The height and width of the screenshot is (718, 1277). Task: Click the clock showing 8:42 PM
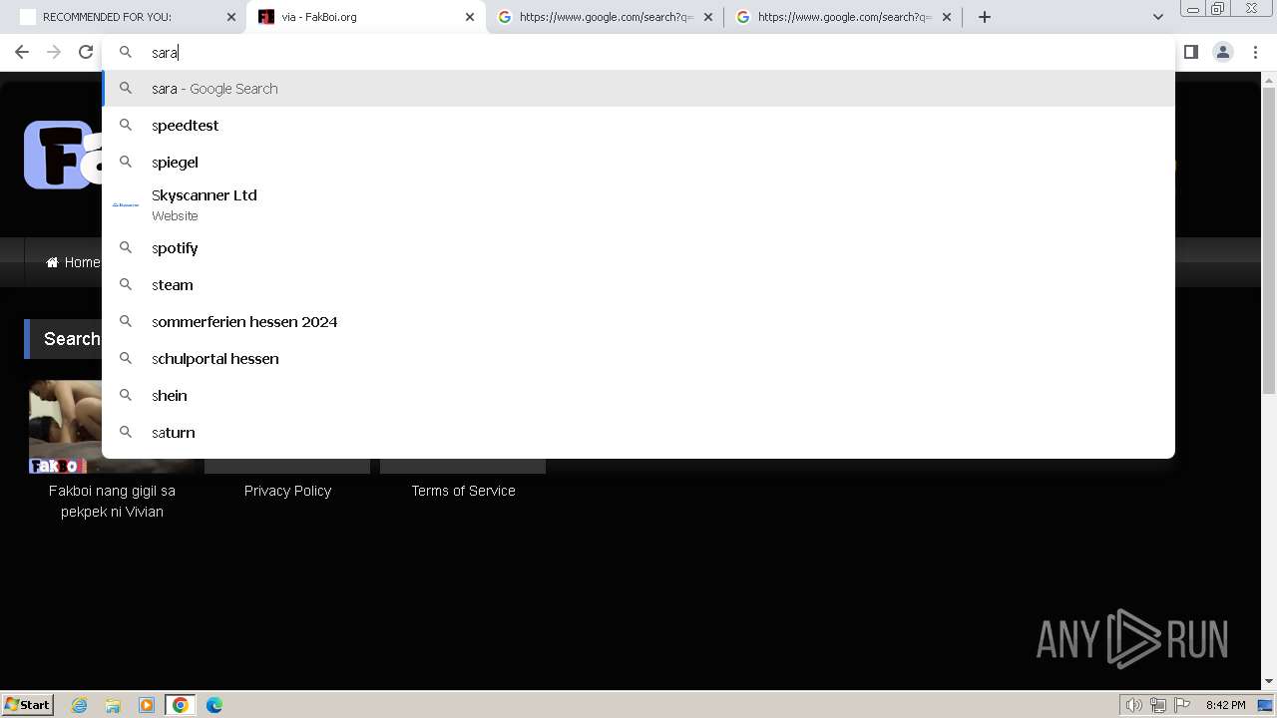pos(1225,705)
